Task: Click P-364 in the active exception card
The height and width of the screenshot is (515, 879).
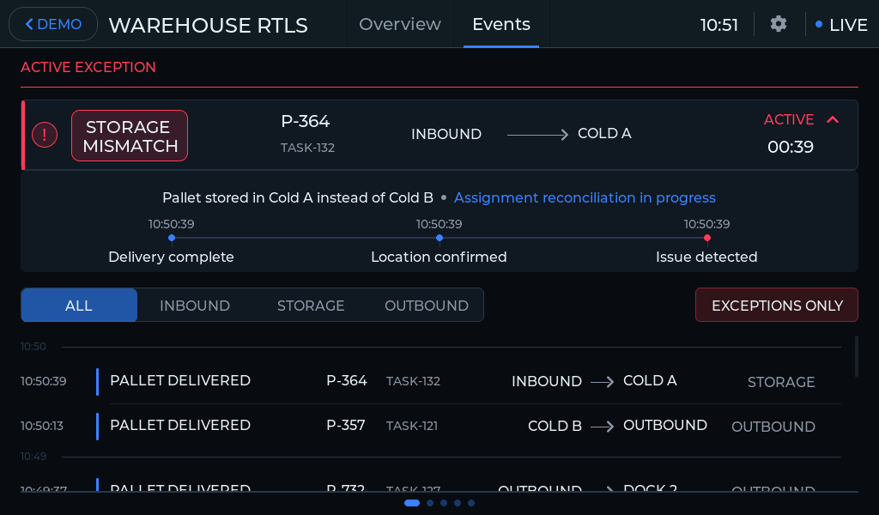Action: [306, 121]
